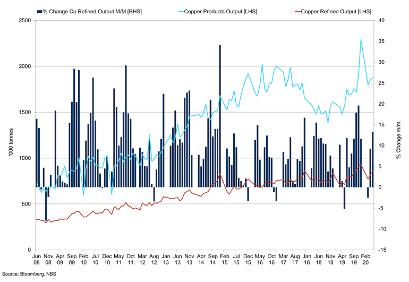Click the 40 right axis label
The image size is (409, 282).
click(x=381, y=20)
